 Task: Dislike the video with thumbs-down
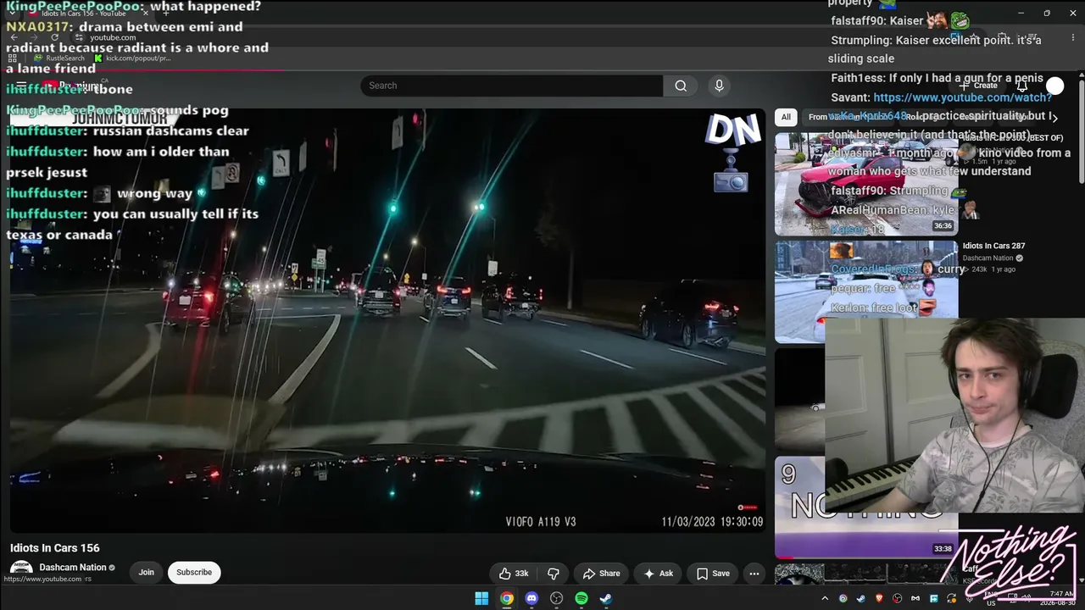(553, 574)
